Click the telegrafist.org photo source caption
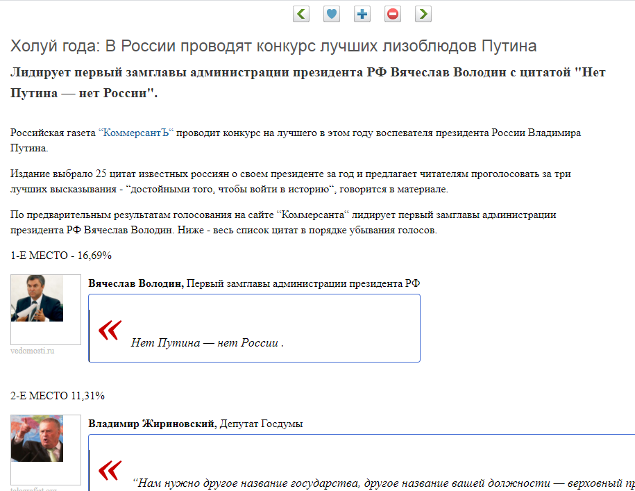 33,488
